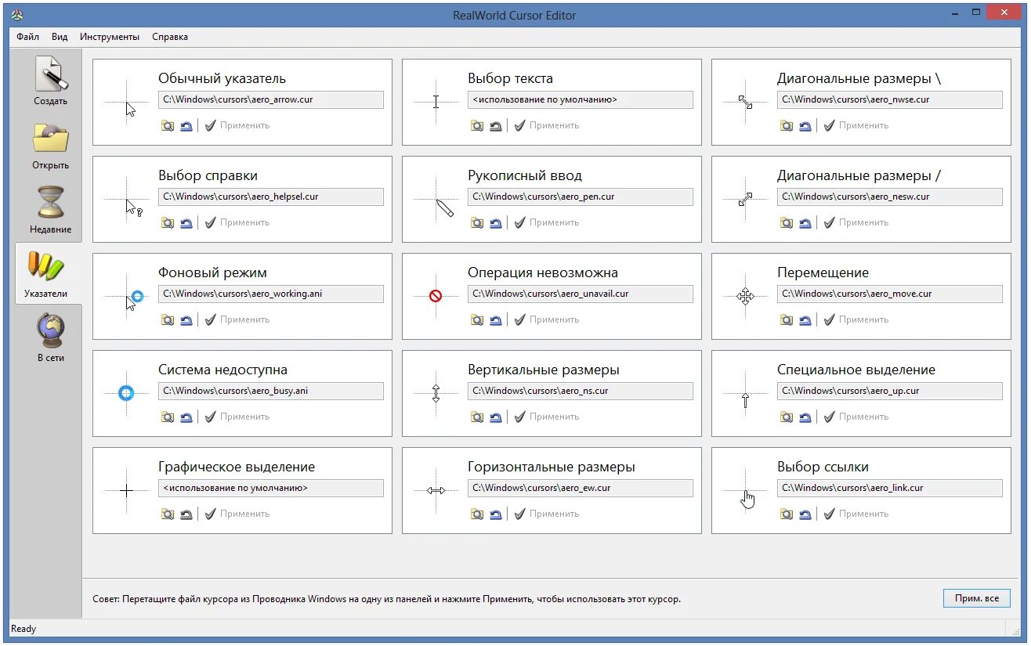Reset the Фоновый режим cursor
Screen dimensions: 1031x646
186,319
